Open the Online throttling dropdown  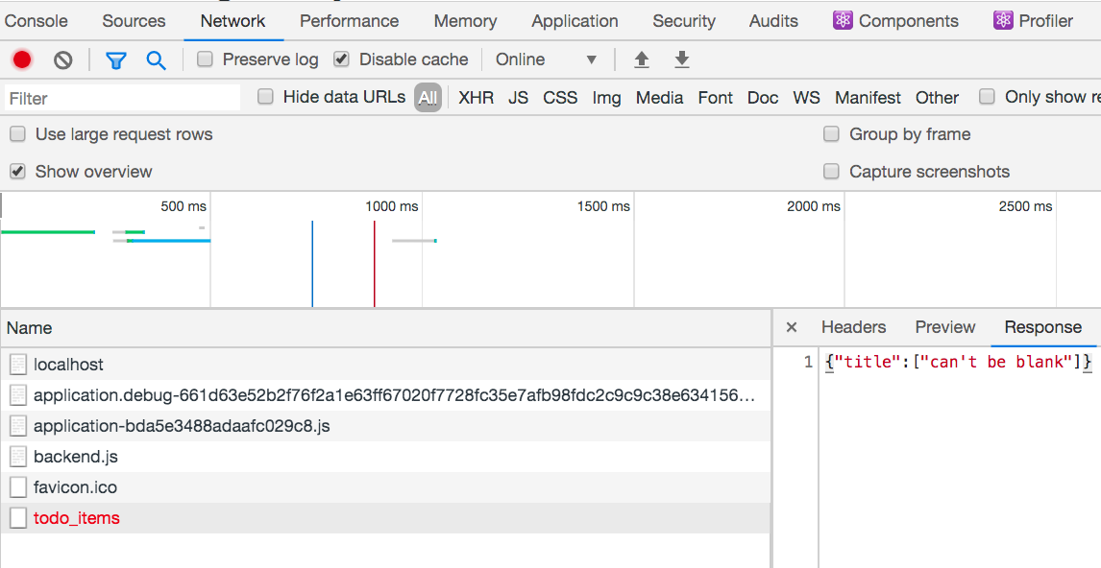[x=546, y=59]
